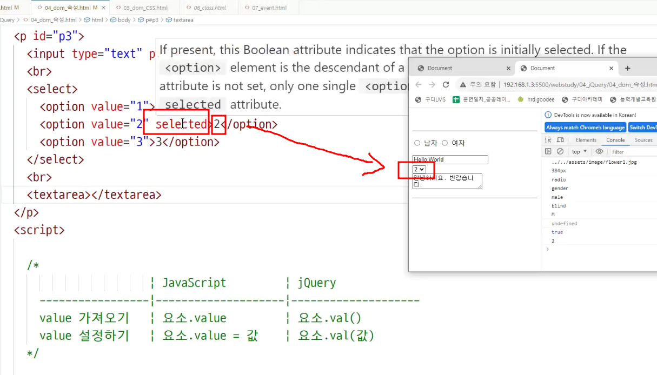The width and height of the screenshot is (657, 375).
Task: Open the select dropdown showing 2
Action: point(419,169)
